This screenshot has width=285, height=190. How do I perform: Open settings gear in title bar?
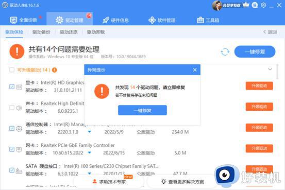point(263,5)
